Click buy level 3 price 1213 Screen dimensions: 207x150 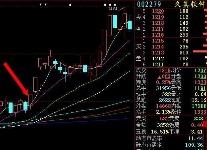pos(158,52)
